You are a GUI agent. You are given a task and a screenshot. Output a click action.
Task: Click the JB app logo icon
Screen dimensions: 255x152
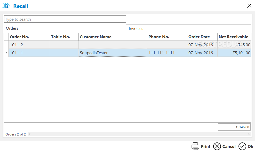6,6
